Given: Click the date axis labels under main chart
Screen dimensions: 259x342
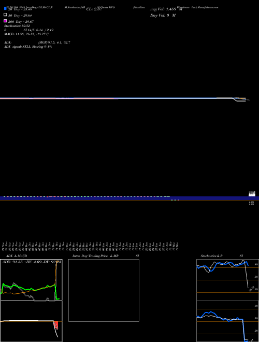Looking at the screenshot, I should coord(91,246).
